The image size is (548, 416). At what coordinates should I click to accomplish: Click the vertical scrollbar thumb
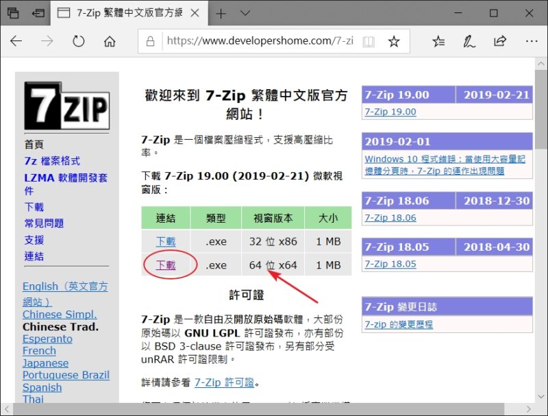tap(541, 110)
